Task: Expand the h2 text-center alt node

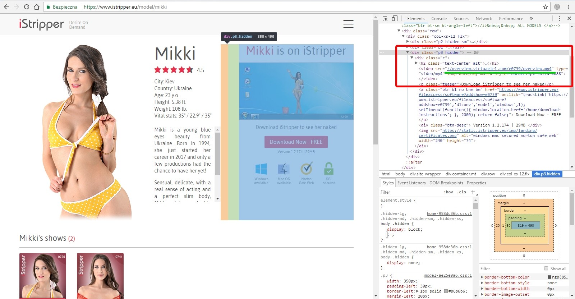Action: coord(416,63)
